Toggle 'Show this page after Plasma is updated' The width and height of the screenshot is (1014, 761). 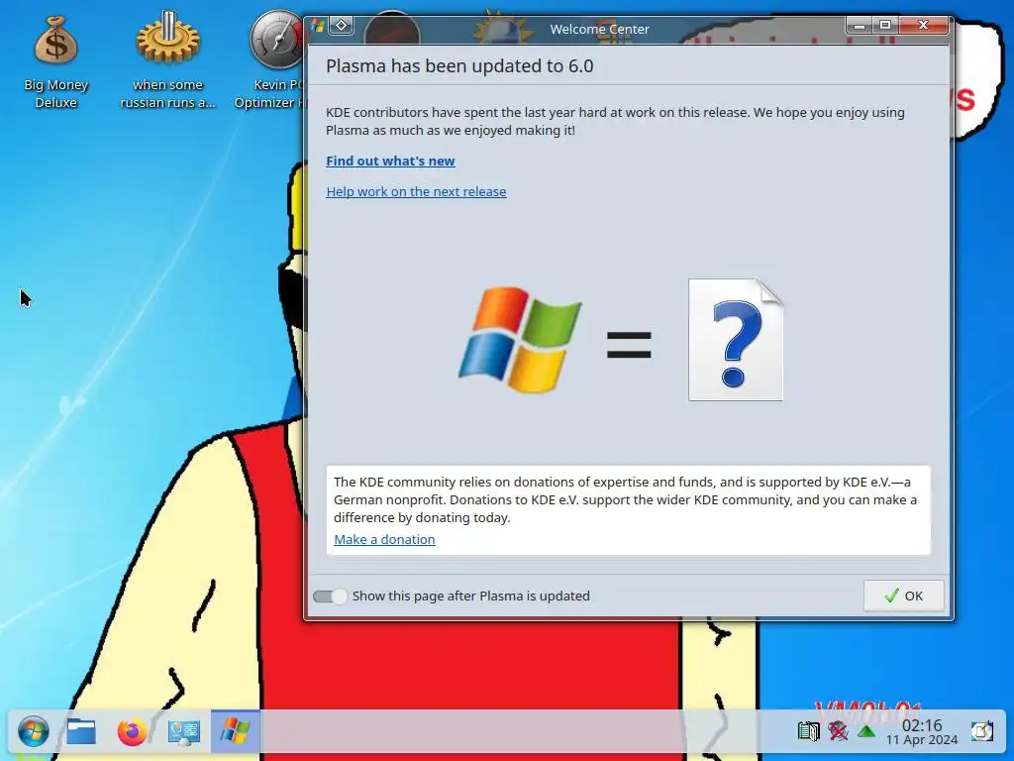pos(330,596)
